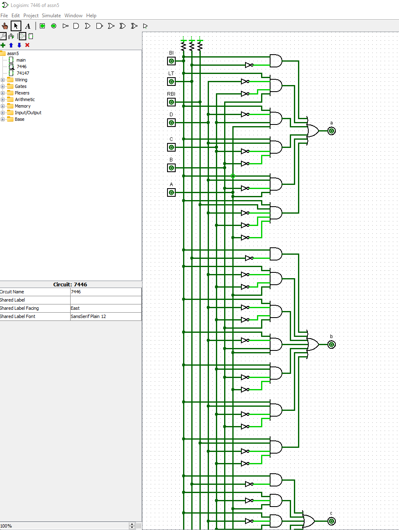This screenshot has width=399, height=530.
Task: Toggle the LT input pin
Action: [171, 82]
